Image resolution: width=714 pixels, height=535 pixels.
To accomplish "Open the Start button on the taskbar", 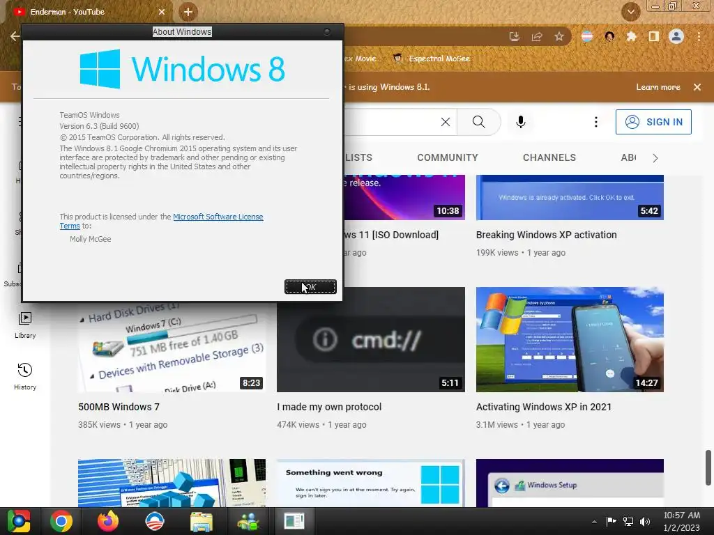I will [x=19, y=521].
